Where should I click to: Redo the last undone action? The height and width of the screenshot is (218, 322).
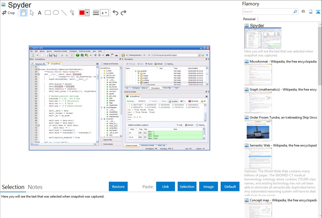[123, 13]
